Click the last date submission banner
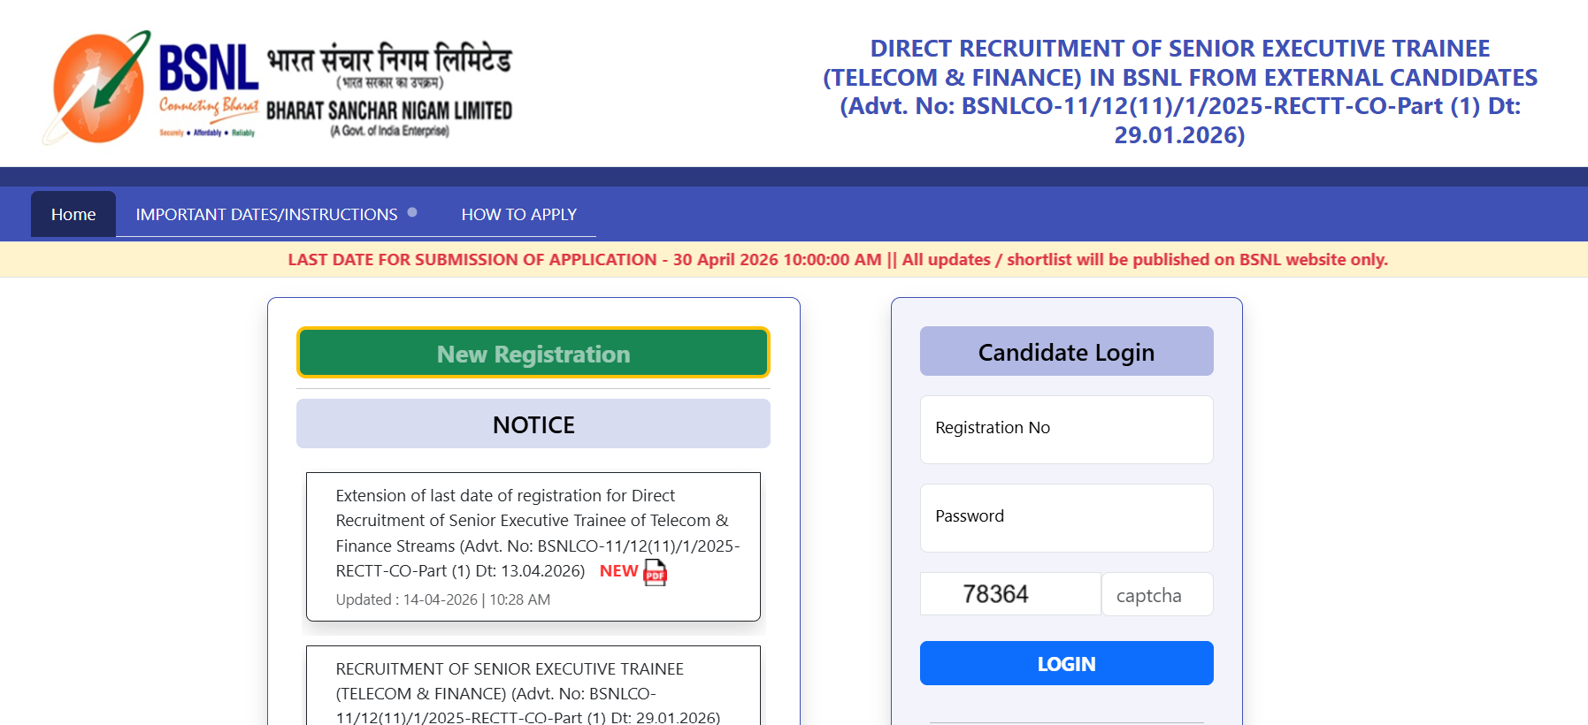 coord(837,260)
